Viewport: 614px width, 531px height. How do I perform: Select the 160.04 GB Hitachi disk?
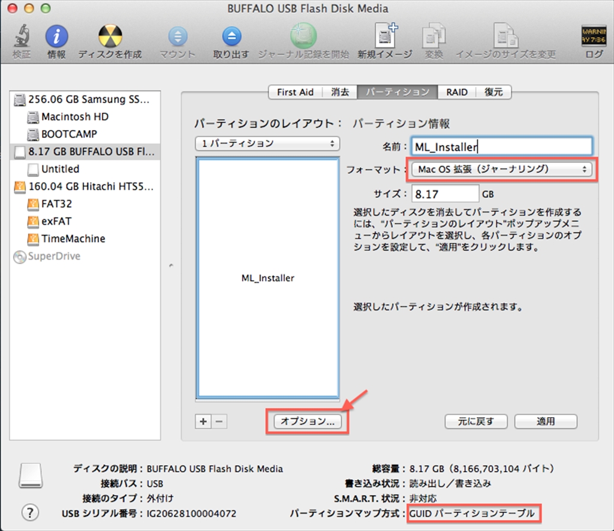tap(85, 186)
